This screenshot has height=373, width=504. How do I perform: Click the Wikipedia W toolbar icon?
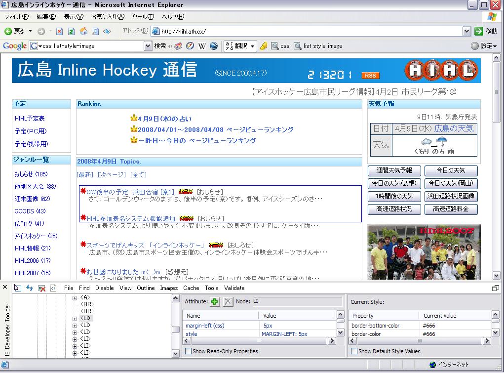click(201, 46)
